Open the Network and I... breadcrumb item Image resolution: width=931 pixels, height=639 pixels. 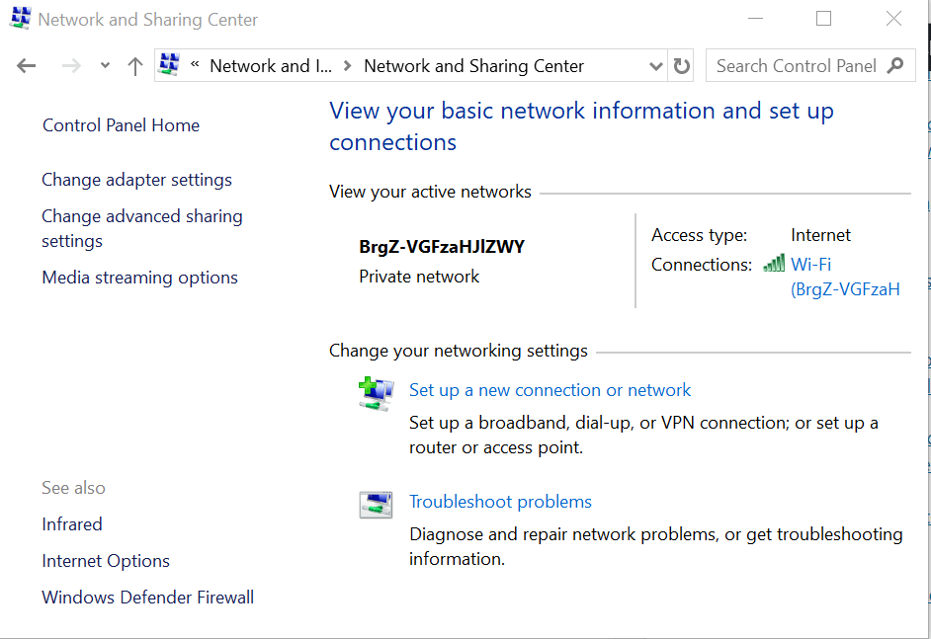coord(270,66)
